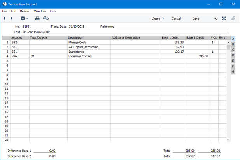This screenshot has width=240, height=160.
Task: Switch to flip tab C
Action: 233,50
